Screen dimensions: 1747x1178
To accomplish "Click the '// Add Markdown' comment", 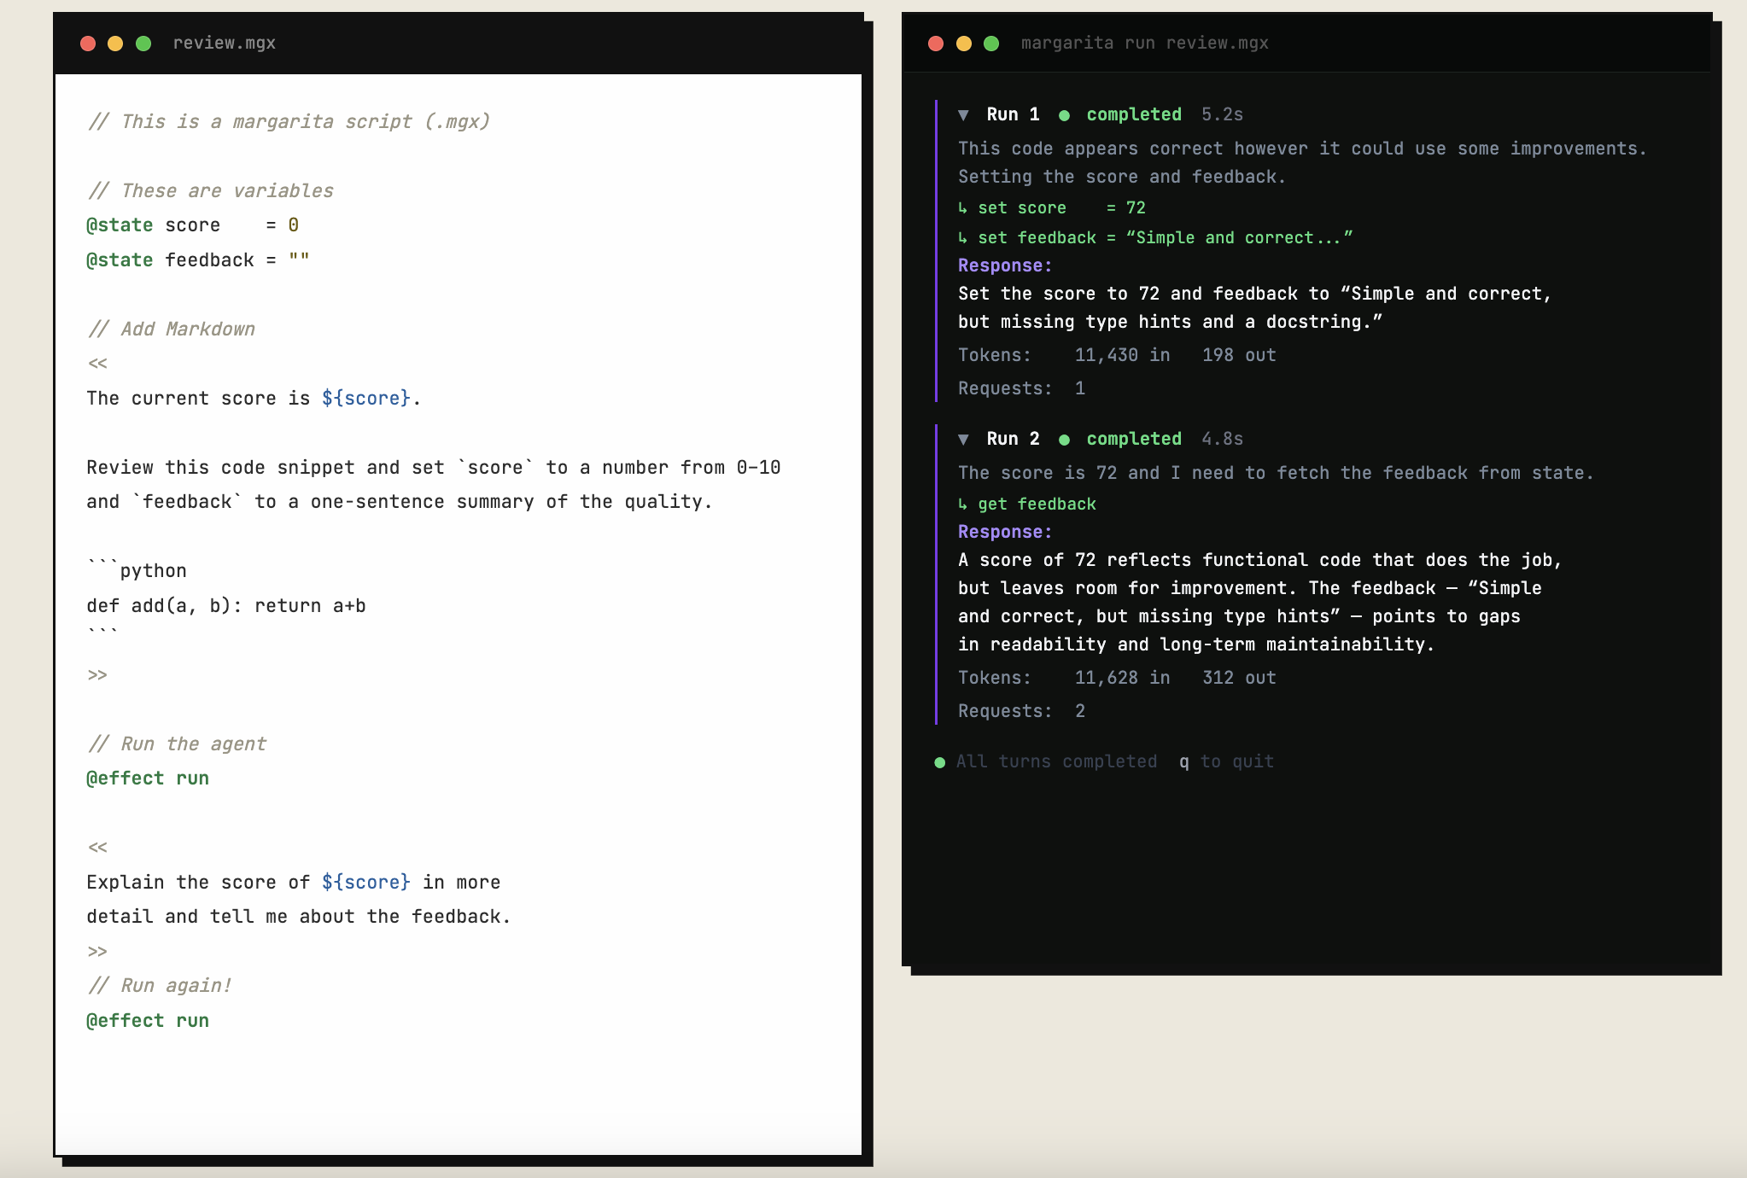I will 172,329.
